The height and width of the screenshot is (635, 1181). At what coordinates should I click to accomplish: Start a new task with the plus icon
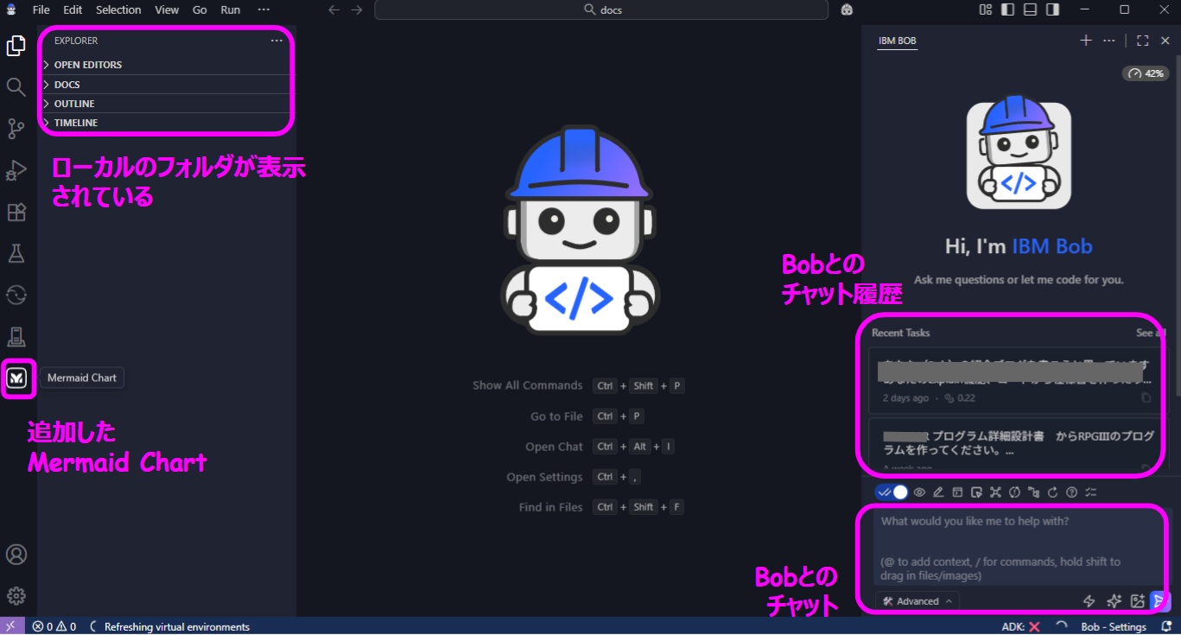(x=1086, y=41)
